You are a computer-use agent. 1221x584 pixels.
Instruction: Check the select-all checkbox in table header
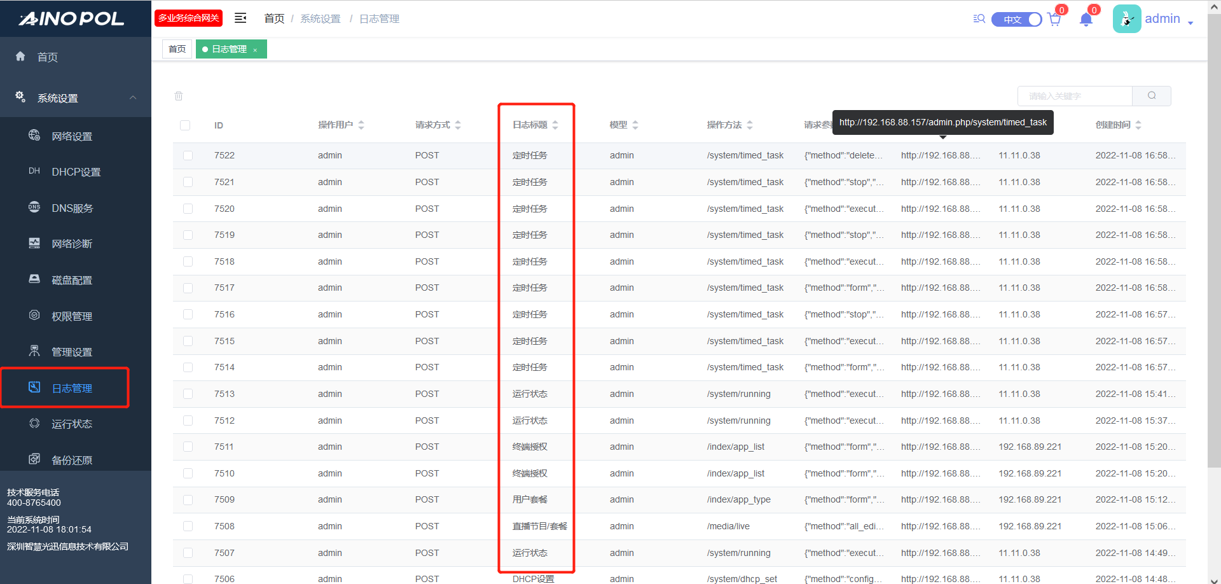coord(185,125)
